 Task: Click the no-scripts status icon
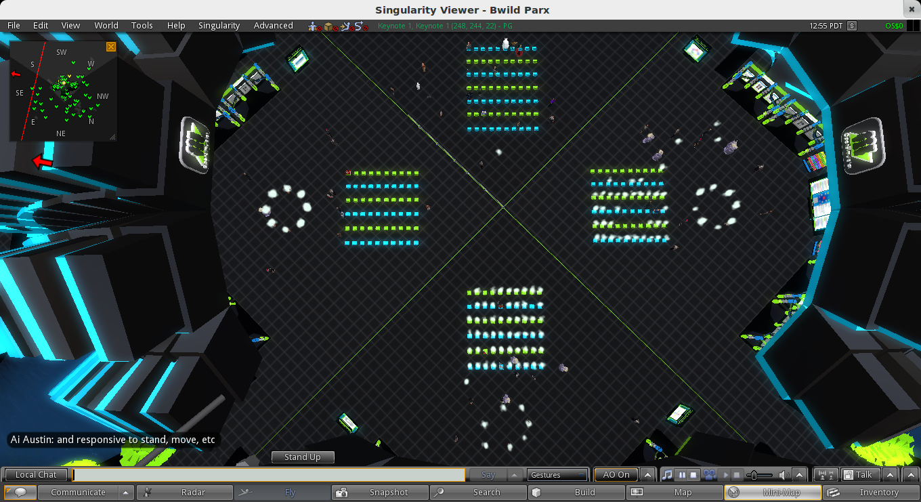point(362,26)
